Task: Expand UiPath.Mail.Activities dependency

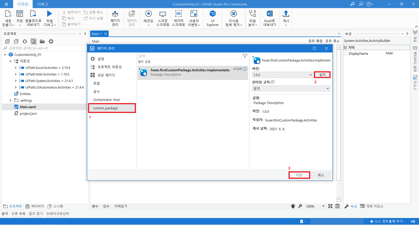Action: [16, 74]
